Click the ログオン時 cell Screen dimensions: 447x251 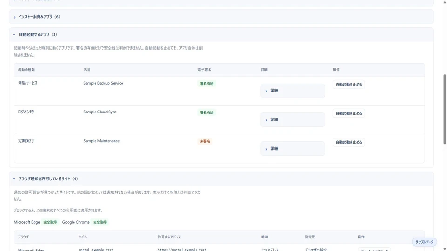click(x=26, y=112)
